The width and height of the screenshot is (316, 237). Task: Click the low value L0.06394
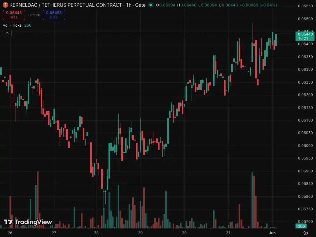point(208,5)
